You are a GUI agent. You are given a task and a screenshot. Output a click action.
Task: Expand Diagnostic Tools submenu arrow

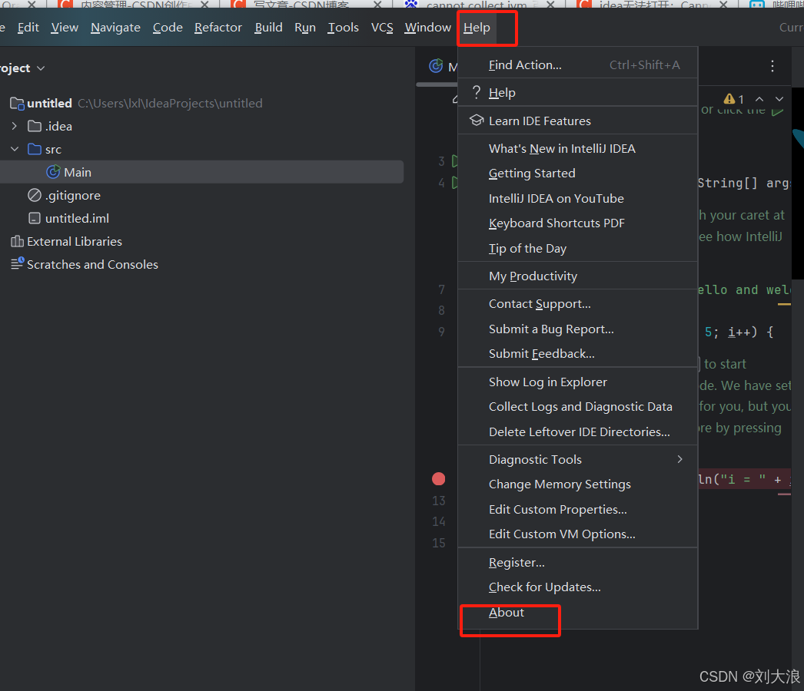(x=680, y=459)
